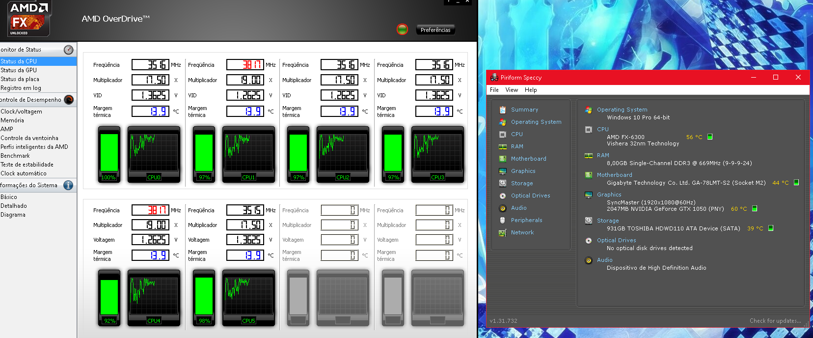Open Network from the Speccy sidebar

click(522, 232)
